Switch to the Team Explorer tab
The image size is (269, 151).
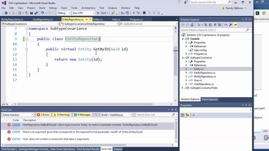209,99
